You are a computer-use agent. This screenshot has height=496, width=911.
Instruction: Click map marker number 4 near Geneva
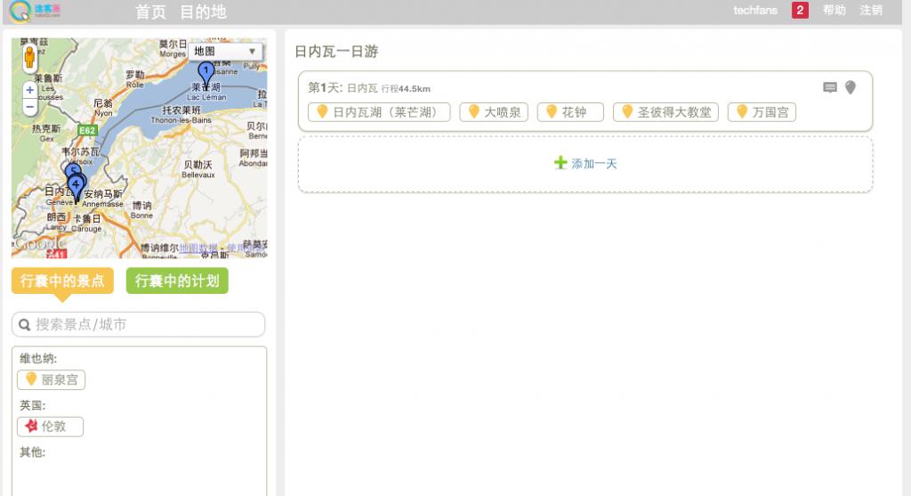click(x=76, y=187)
